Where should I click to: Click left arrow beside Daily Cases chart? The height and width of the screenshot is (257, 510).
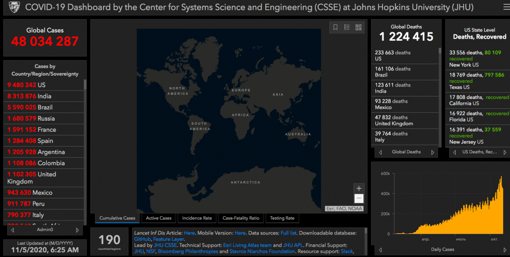click(x=380, y=250)
